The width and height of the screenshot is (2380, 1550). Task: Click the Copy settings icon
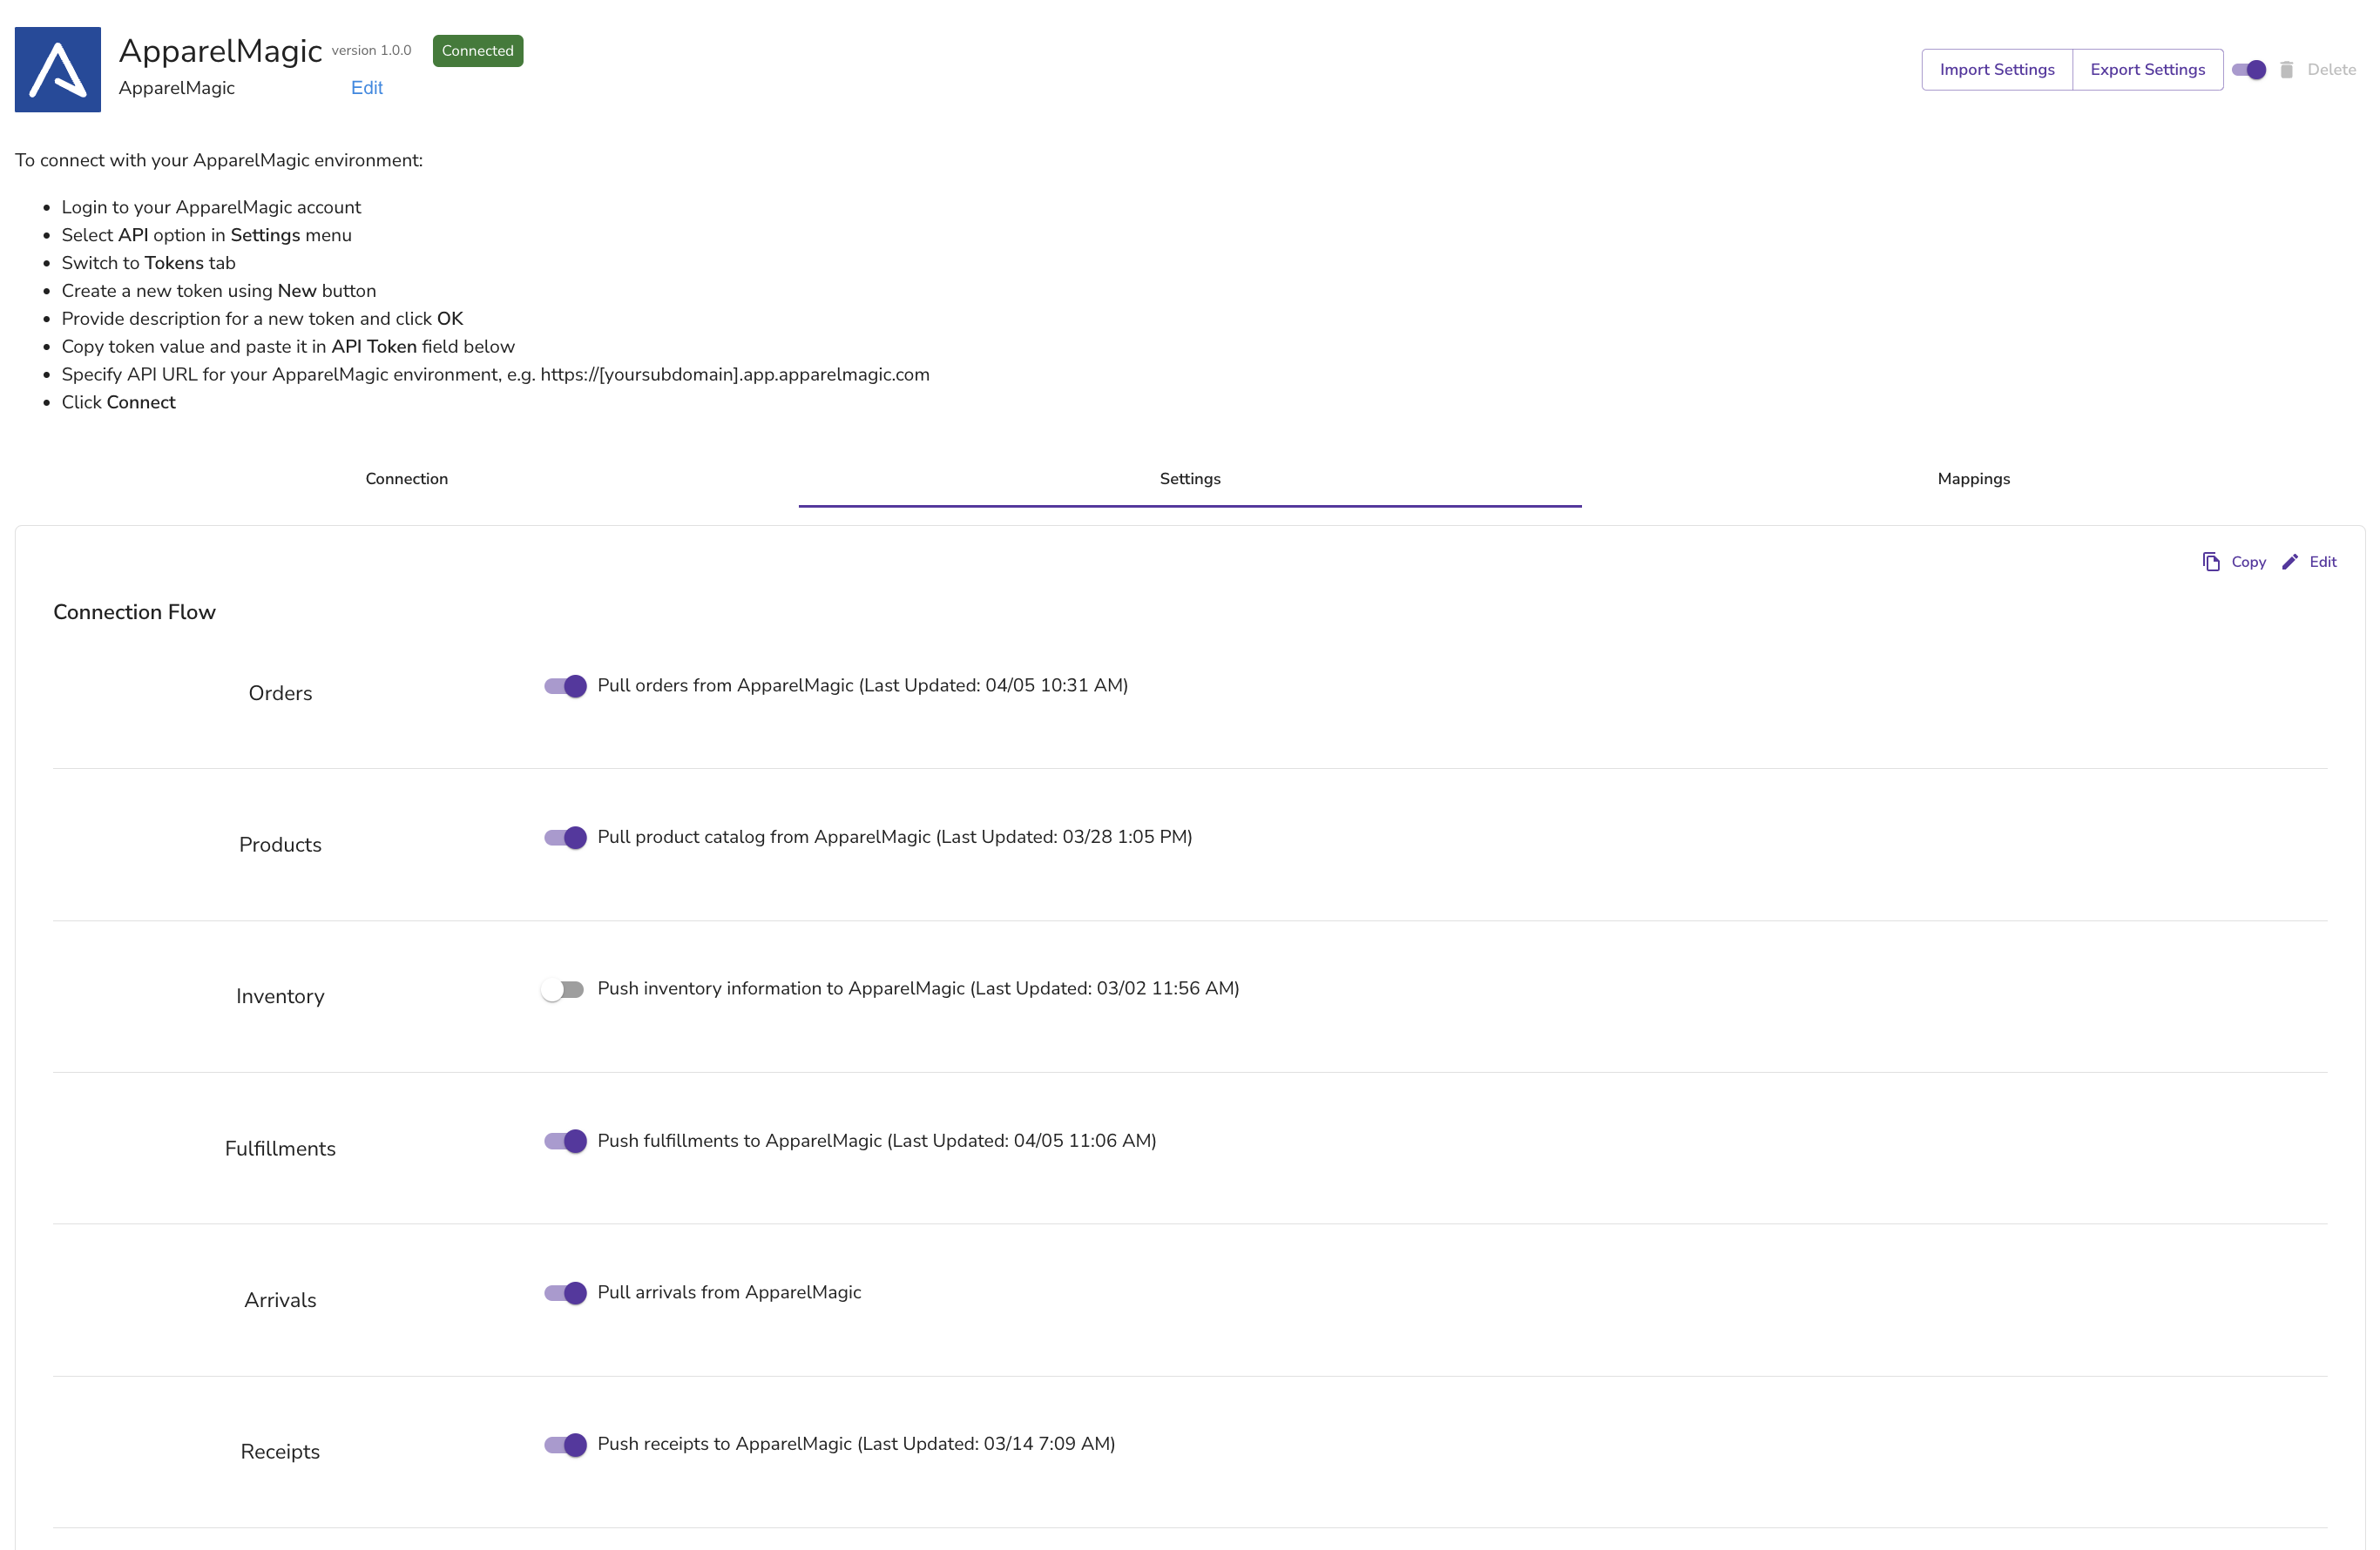(2211, 562)
